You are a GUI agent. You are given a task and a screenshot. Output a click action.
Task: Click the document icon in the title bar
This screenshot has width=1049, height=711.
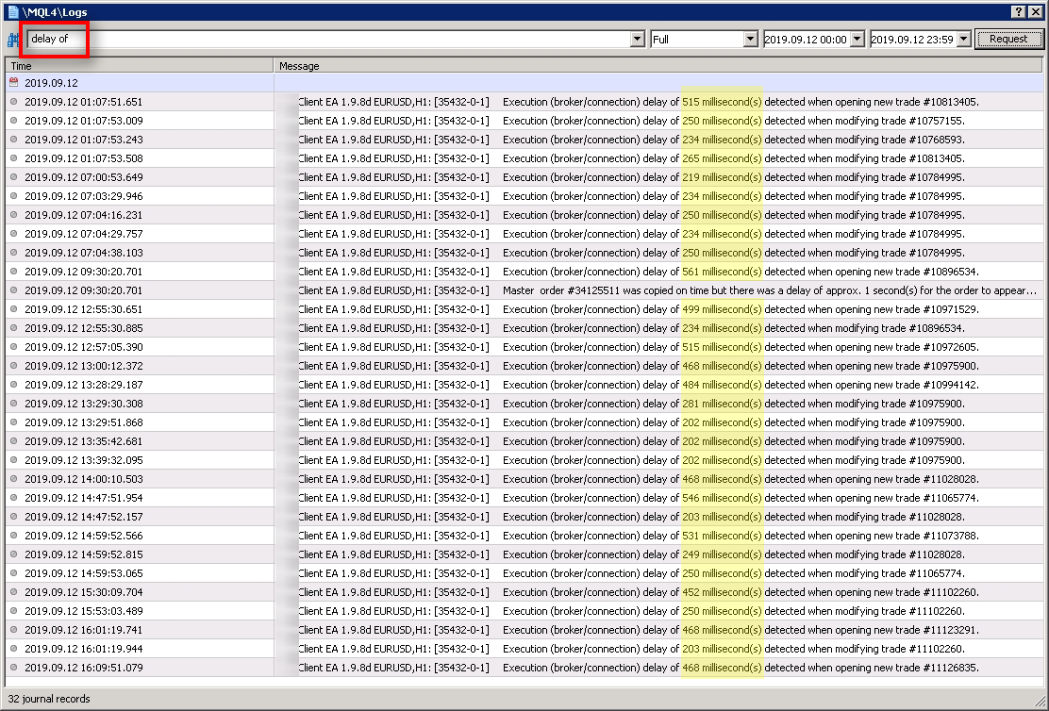11,11
